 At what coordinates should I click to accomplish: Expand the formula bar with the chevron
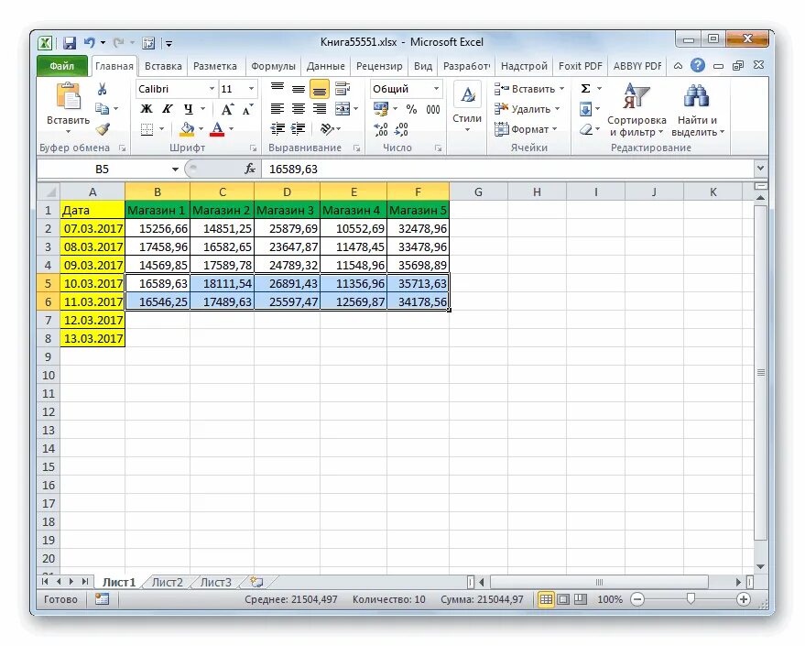(760, 168)
